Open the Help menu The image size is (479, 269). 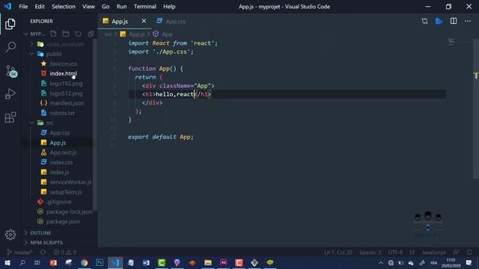169,7
